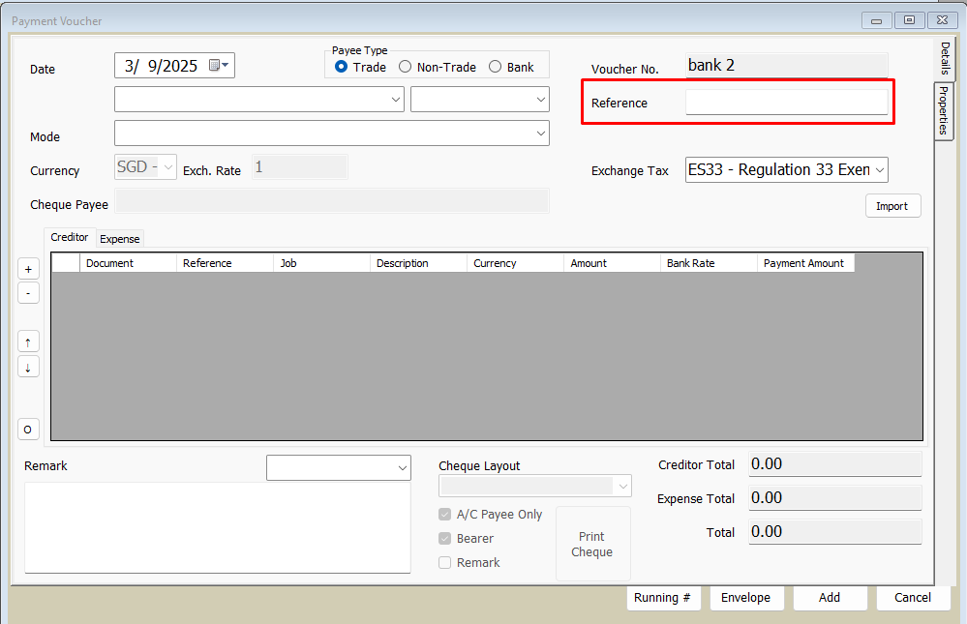Open the date calendar picker icon

218,66
